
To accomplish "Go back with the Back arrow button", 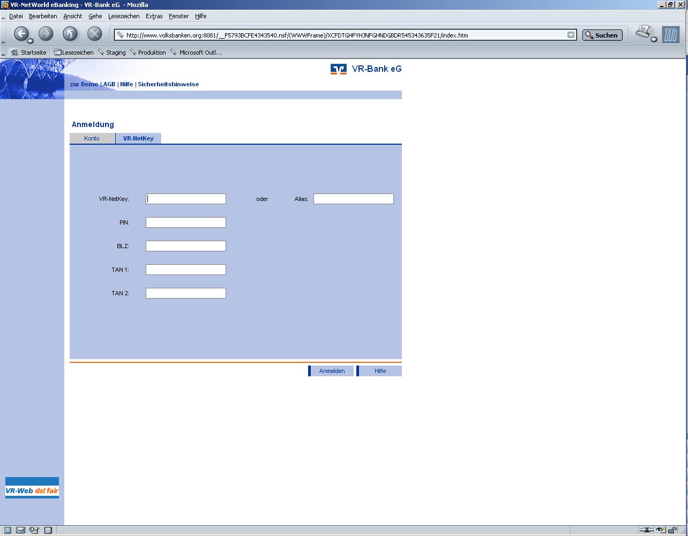I will pos(20,34).
